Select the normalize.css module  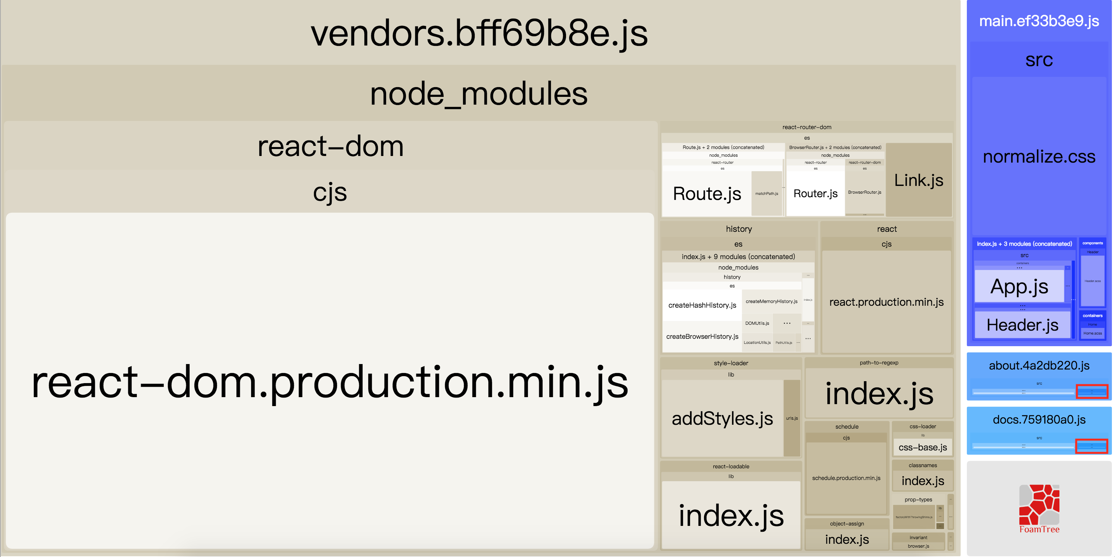tap(1039, 156)
